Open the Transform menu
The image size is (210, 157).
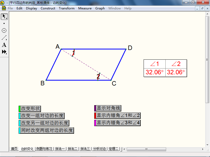tap(67, 8)
